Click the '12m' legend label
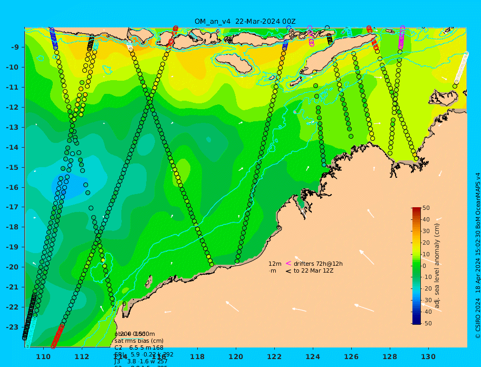The image size is (481, 367). (x=275, y=264)
